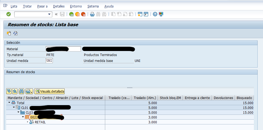
Task: Click the Unidad medida input field
Action: [x=49, y=61]
